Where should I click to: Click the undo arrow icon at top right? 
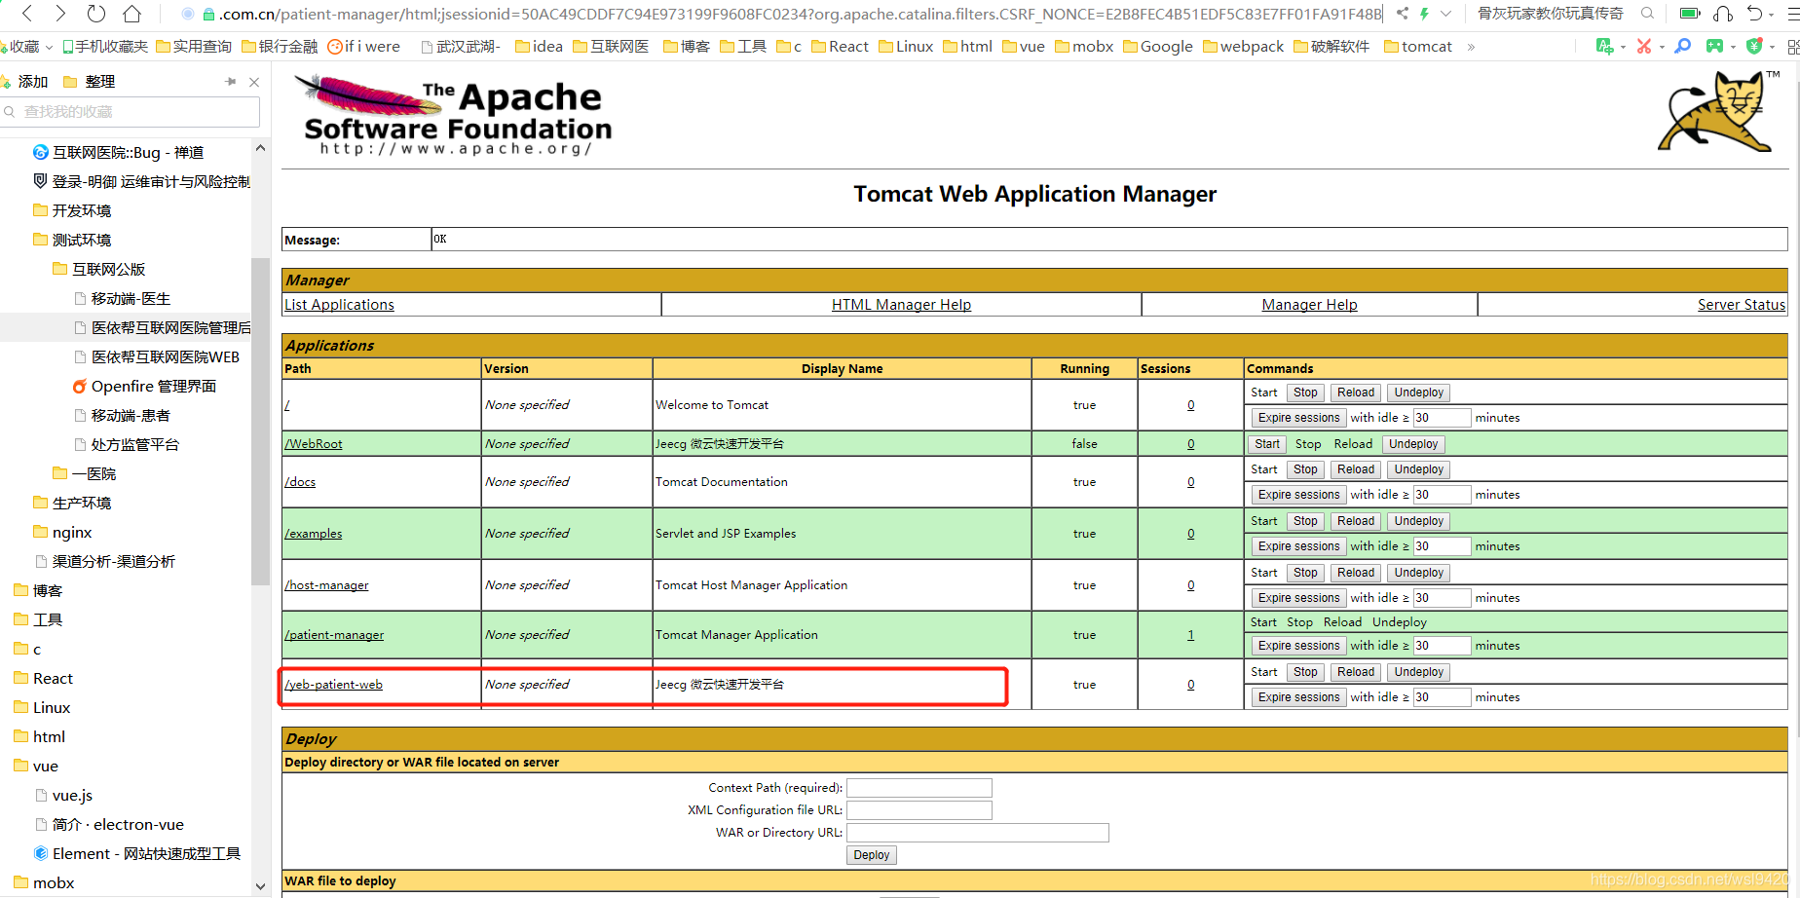[1754, 14]
